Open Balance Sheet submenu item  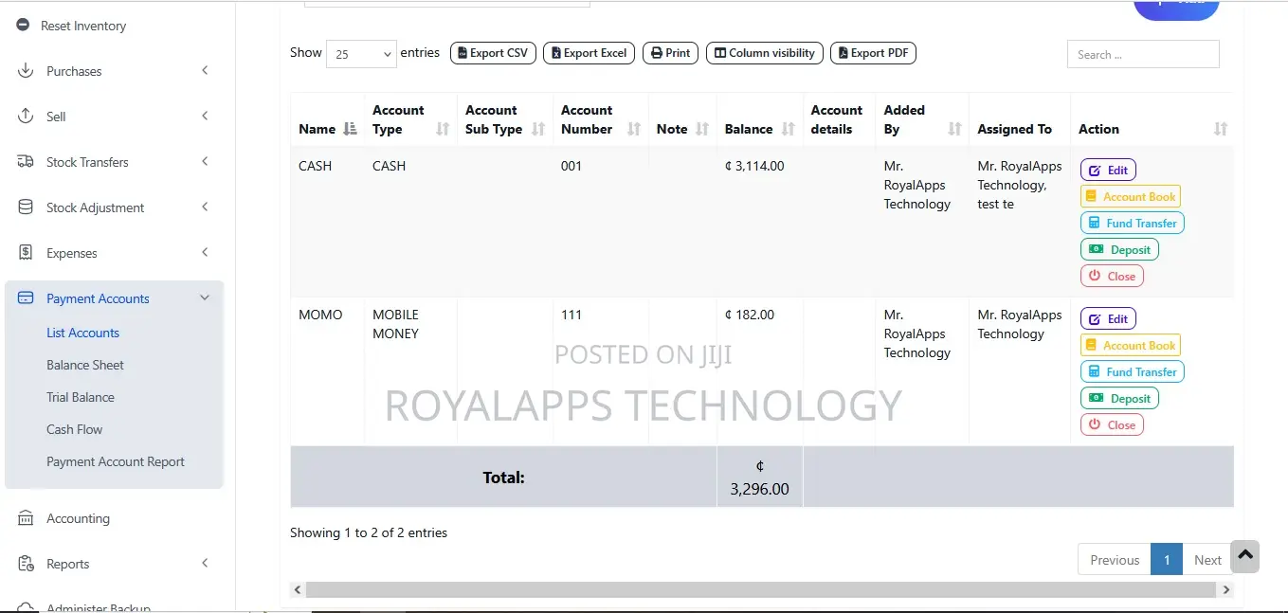click(85, 365)
